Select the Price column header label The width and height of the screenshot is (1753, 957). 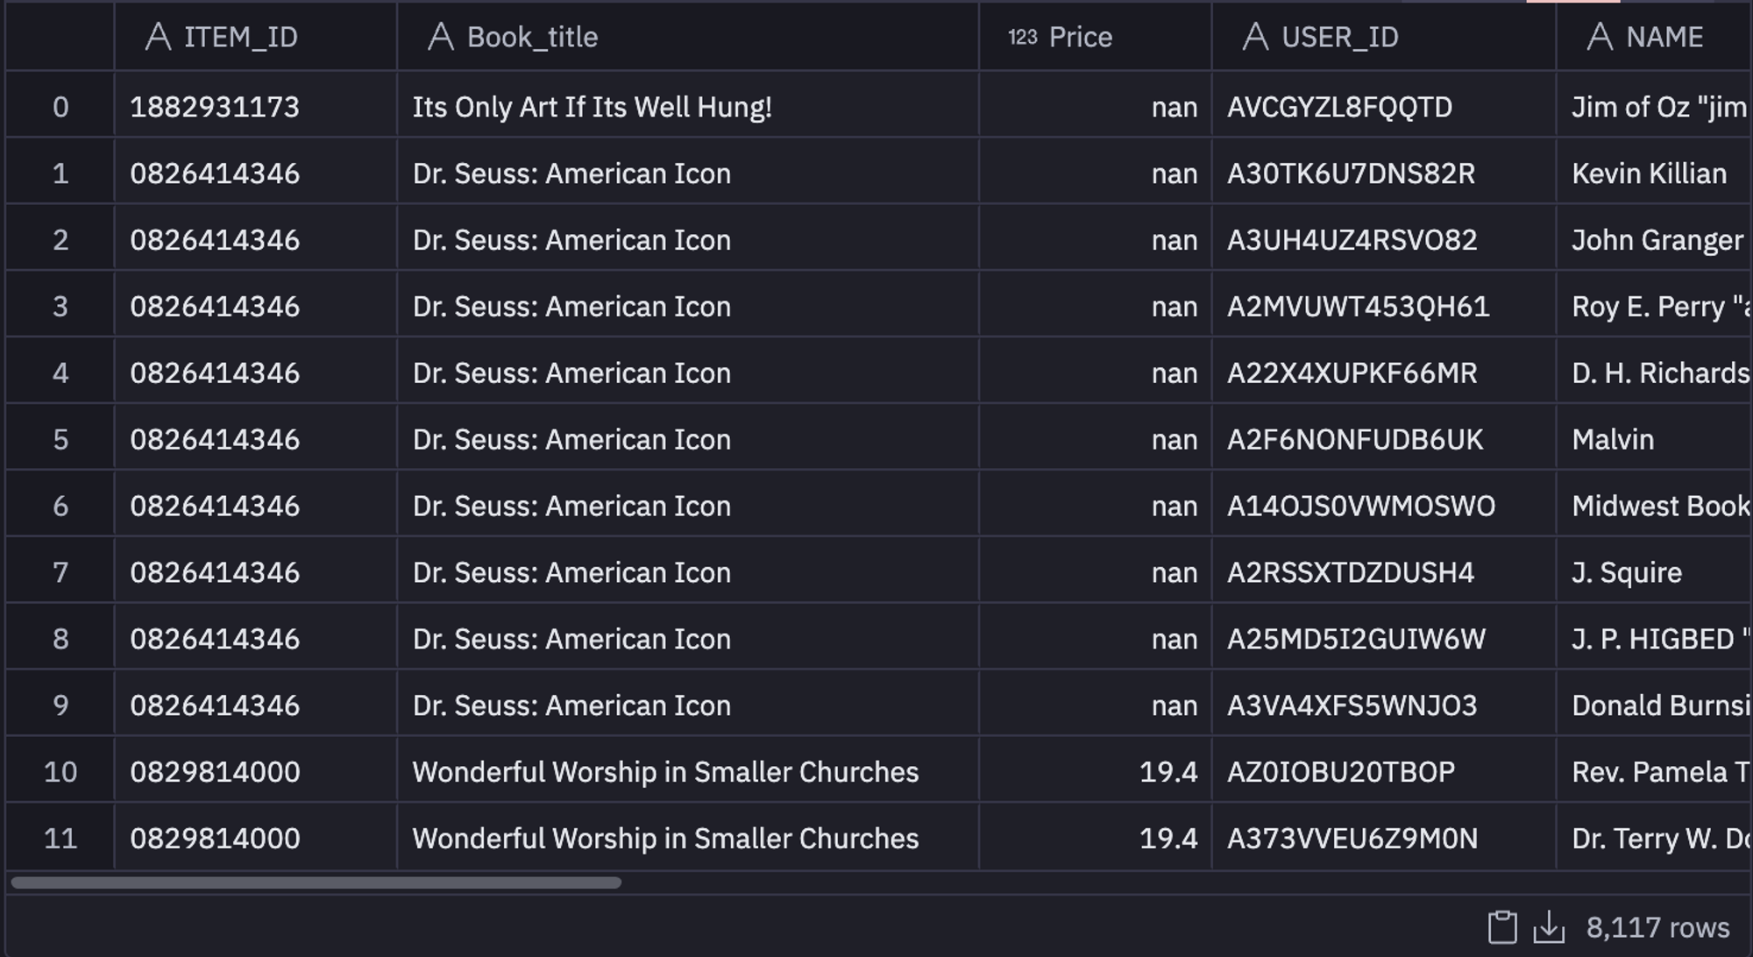point(1080,37)
